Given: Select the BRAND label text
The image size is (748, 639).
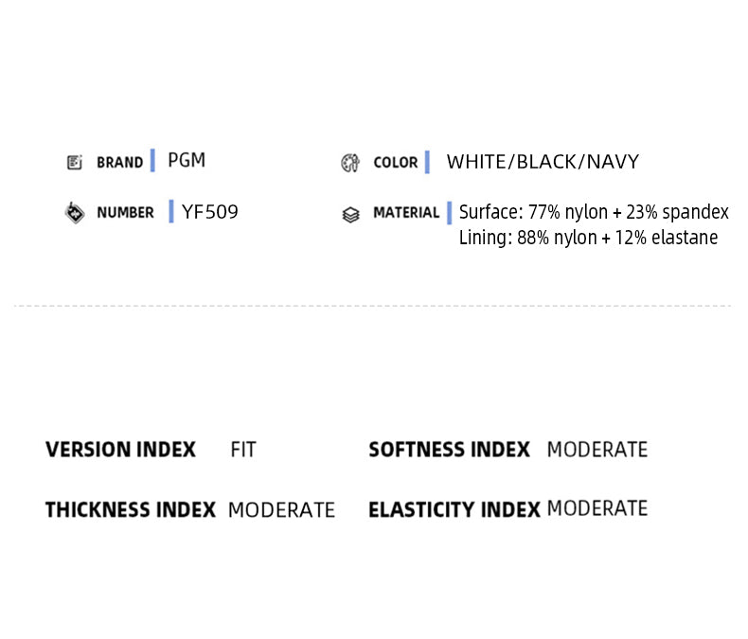Looking at the screenshot, I should [x=119, y=162].
